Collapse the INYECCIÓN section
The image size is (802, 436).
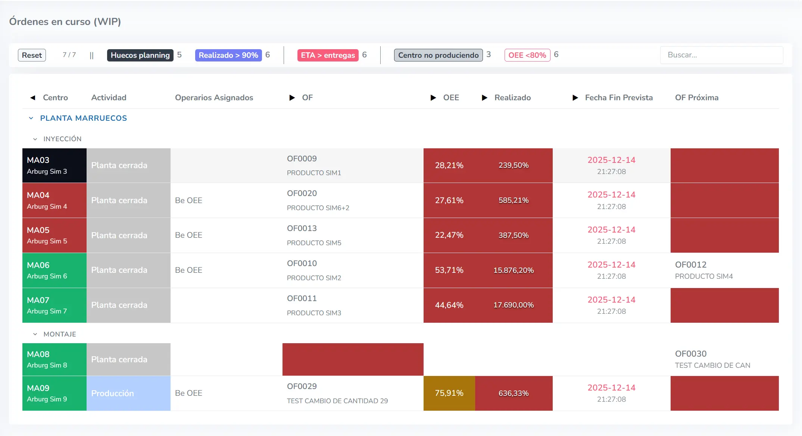[x=35, y=139]
